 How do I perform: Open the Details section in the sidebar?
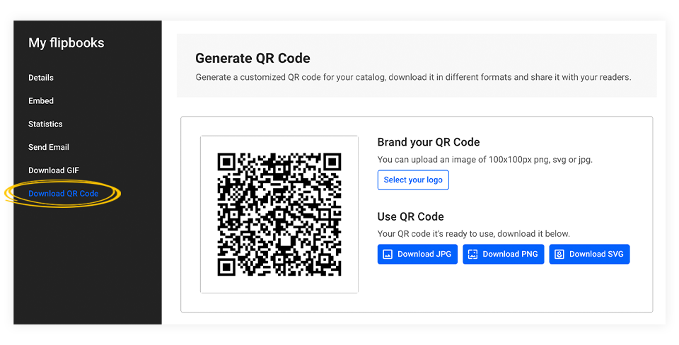(x=41, y=78)
